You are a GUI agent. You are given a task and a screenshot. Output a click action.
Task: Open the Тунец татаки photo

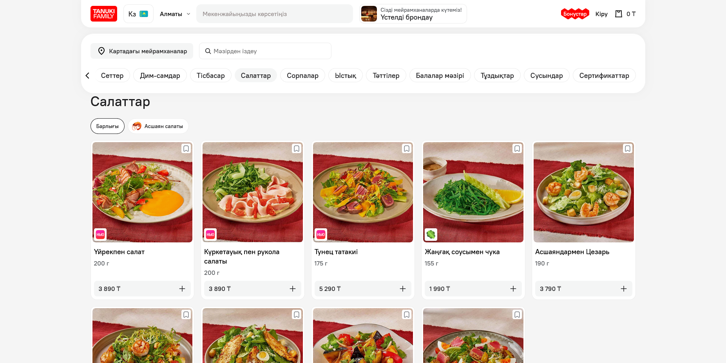click(363, 192)
